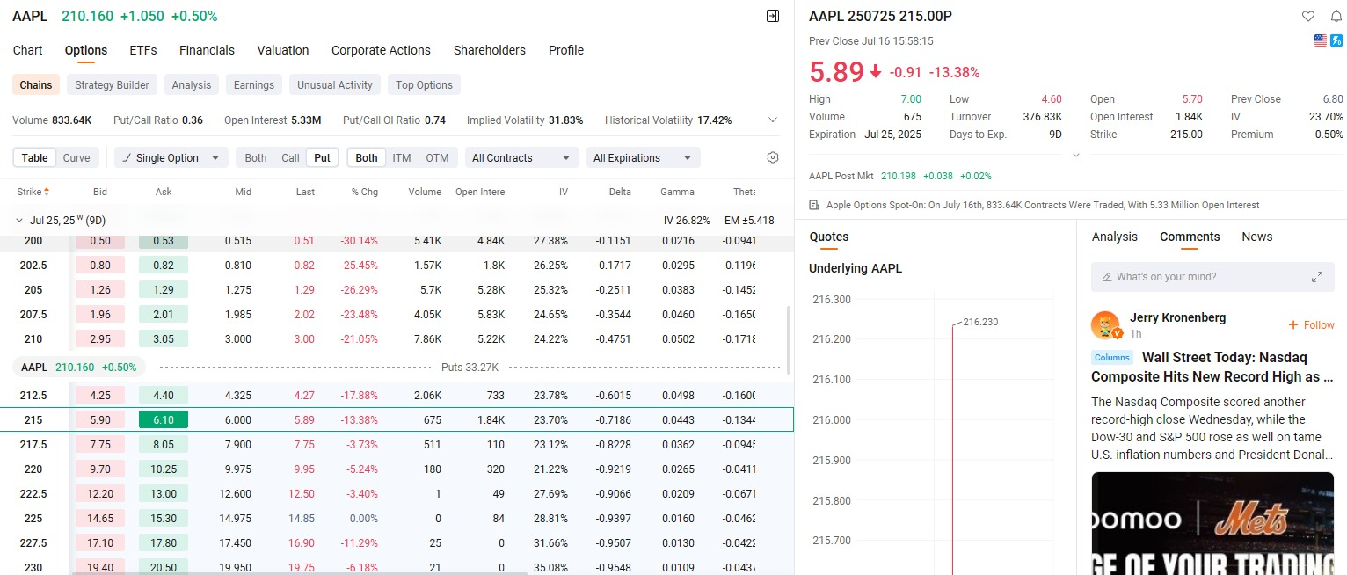Viewport: 1347px width, 575px height.
Task: Expand the comment box with the expand icon
Action: click(x=1316, y=277)
